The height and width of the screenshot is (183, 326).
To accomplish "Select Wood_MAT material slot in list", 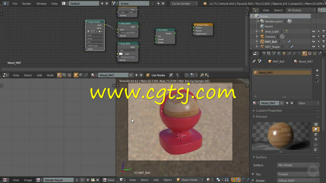I will click(x=282, y=73).
